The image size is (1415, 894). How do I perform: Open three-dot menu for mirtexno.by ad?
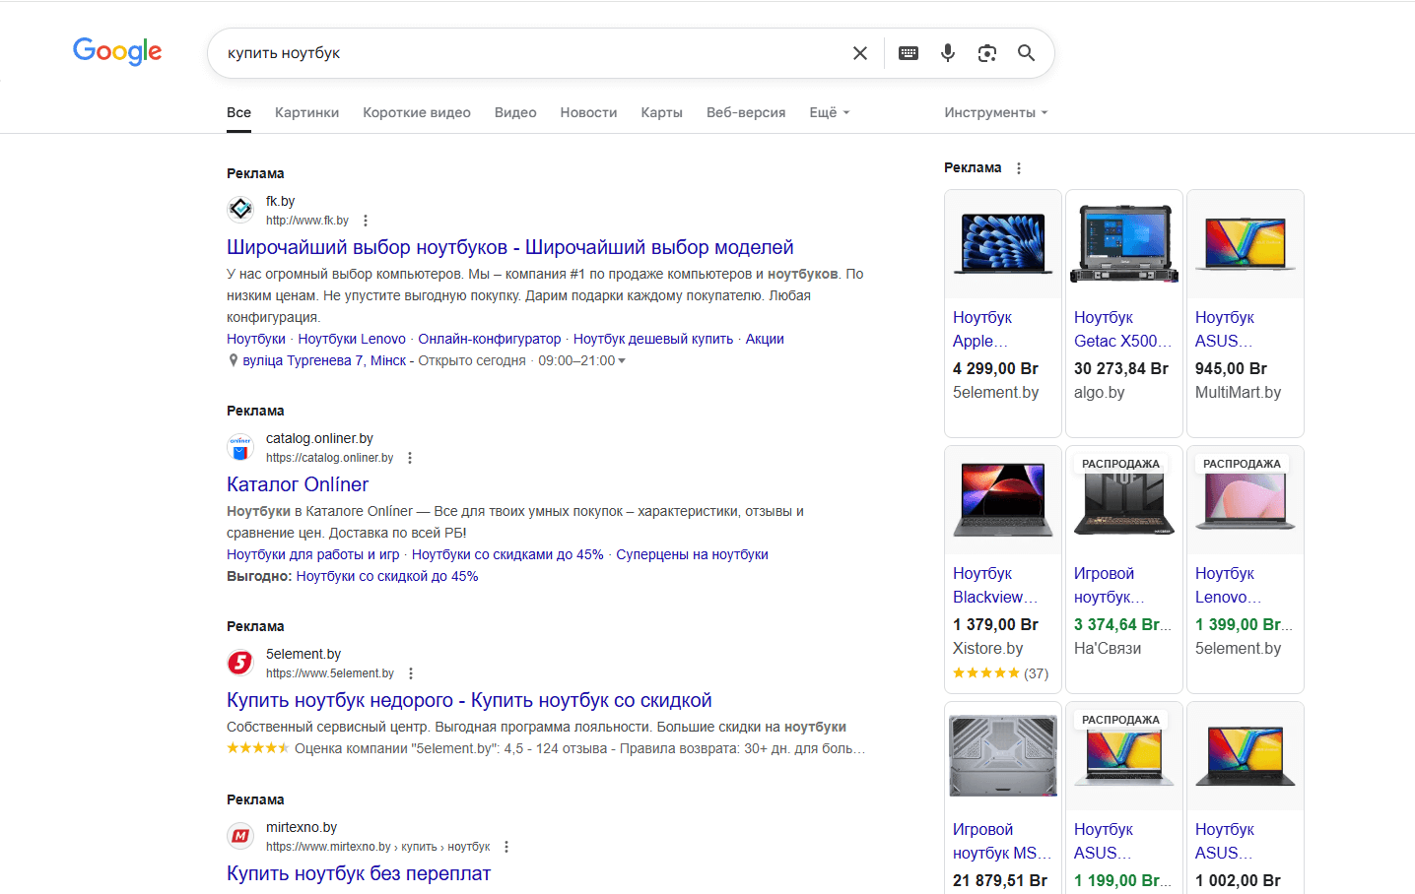(x=506, y=847)
